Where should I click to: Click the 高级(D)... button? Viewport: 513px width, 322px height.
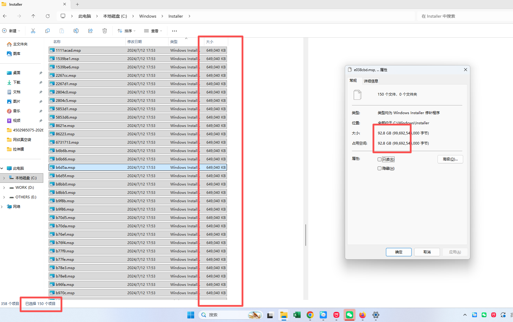(x=450, y=159)
